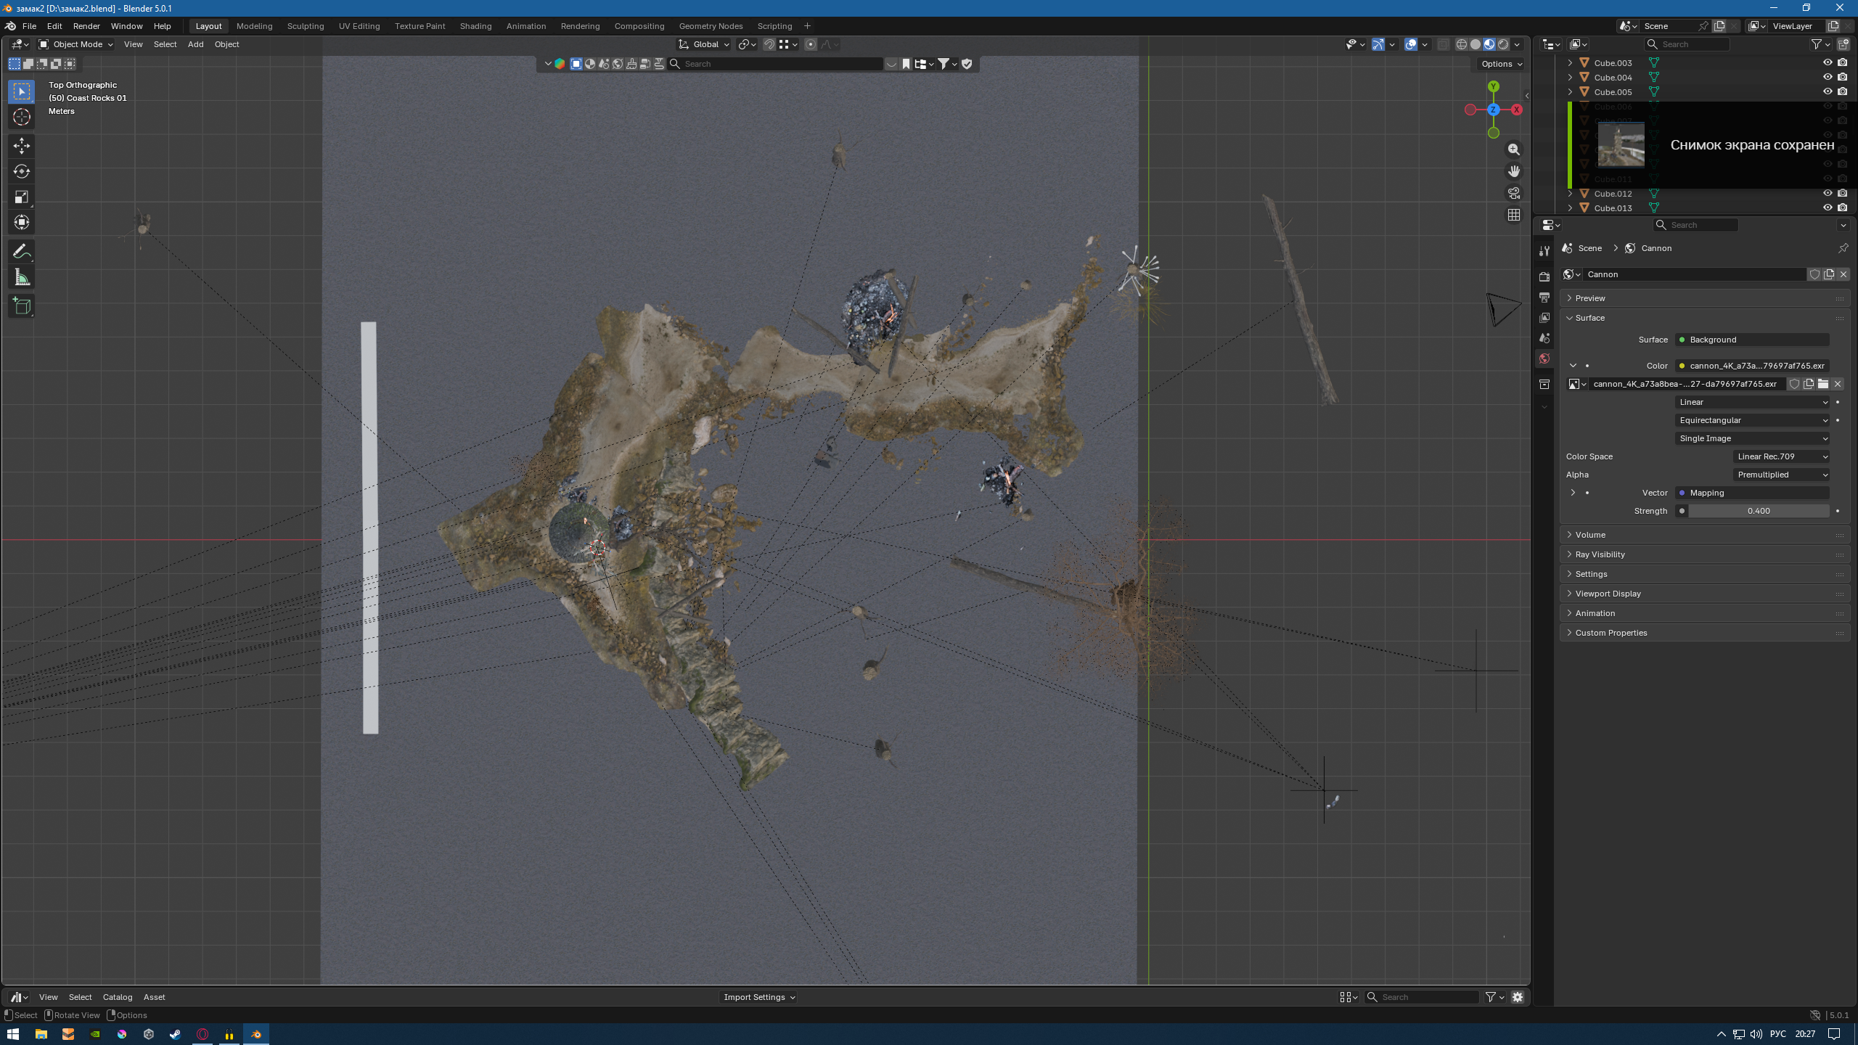This screenshot has height=1045, width=1858.
Task: Open the Object menu in the header
Action: 226,44
